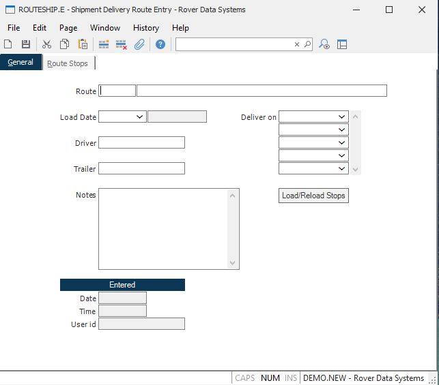The image size is (439, 385).
Task: Open attachments with the paperclip icon
Action: pos(139,44)
